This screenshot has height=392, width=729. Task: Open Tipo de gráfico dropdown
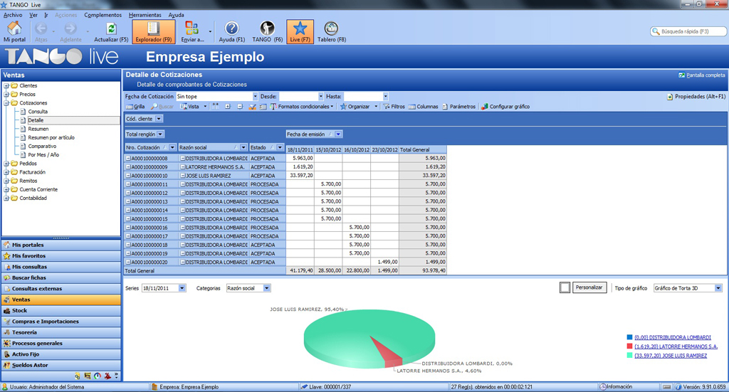(718, 288)
